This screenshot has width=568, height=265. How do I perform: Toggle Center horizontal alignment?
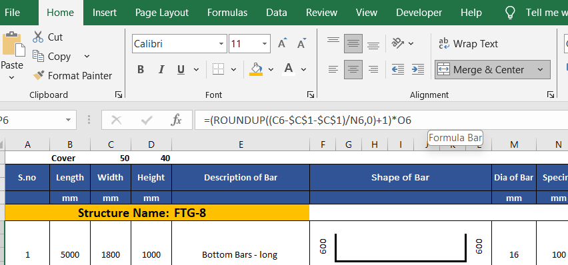[353, 69]
